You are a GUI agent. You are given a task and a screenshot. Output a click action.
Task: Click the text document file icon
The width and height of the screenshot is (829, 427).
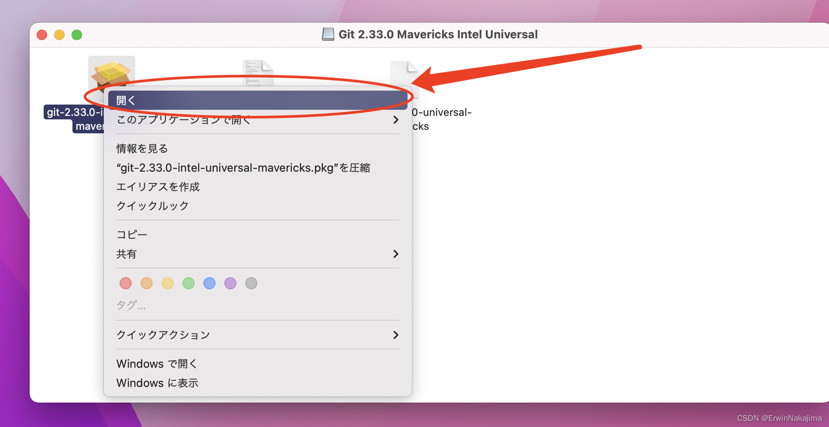point(258,73)
